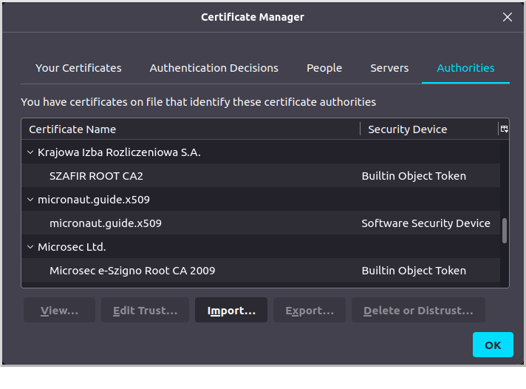Select Microsec e-Szigno Root CA 2009
Viewport: 526px width, 389px height.
tap(261, 271)
